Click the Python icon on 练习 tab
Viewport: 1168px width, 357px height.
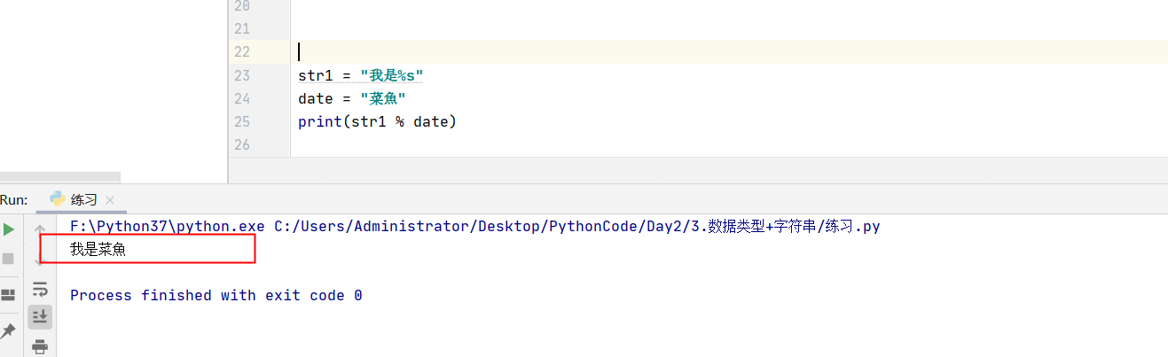point(58,199)
